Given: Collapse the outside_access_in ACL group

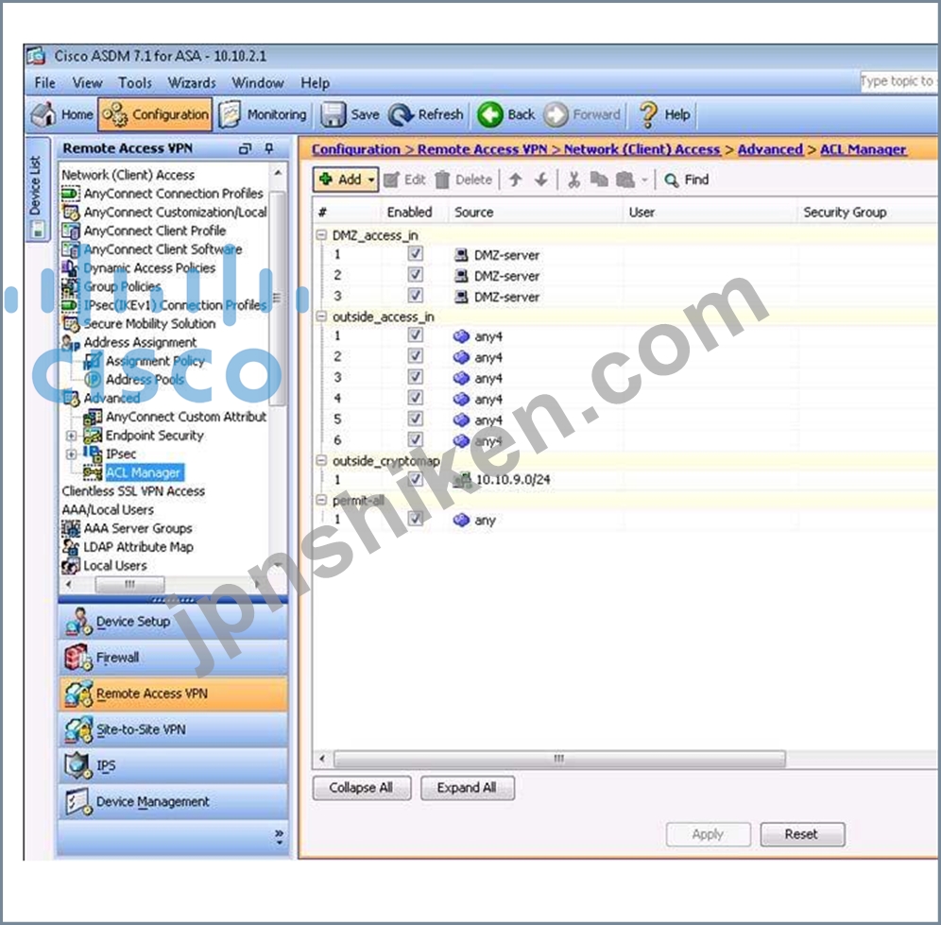Looking at the screenshot, I should point(321,317).
